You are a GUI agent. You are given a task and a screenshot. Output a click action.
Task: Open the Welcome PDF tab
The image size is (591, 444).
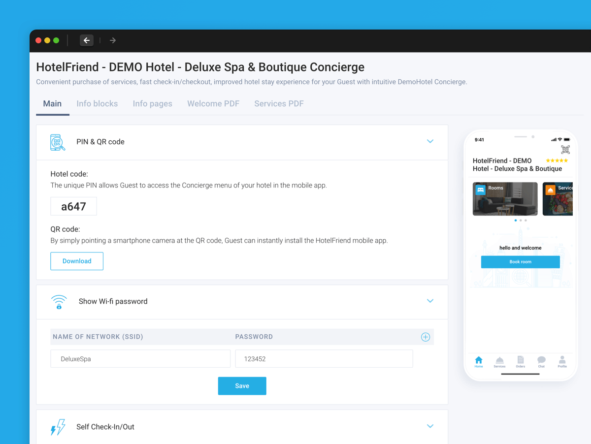tap(213, 104)
